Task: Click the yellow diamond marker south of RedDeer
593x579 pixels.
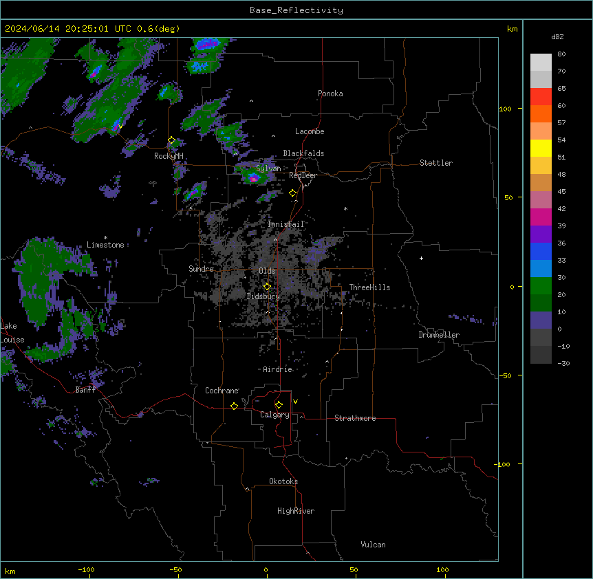Action: 293,193
